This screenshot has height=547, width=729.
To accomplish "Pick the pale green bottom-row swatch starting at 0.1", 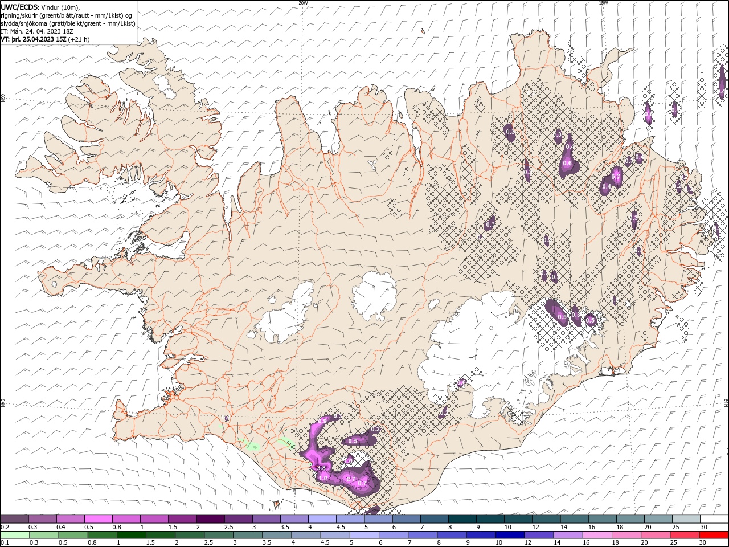I will click(x=15, y=535).
